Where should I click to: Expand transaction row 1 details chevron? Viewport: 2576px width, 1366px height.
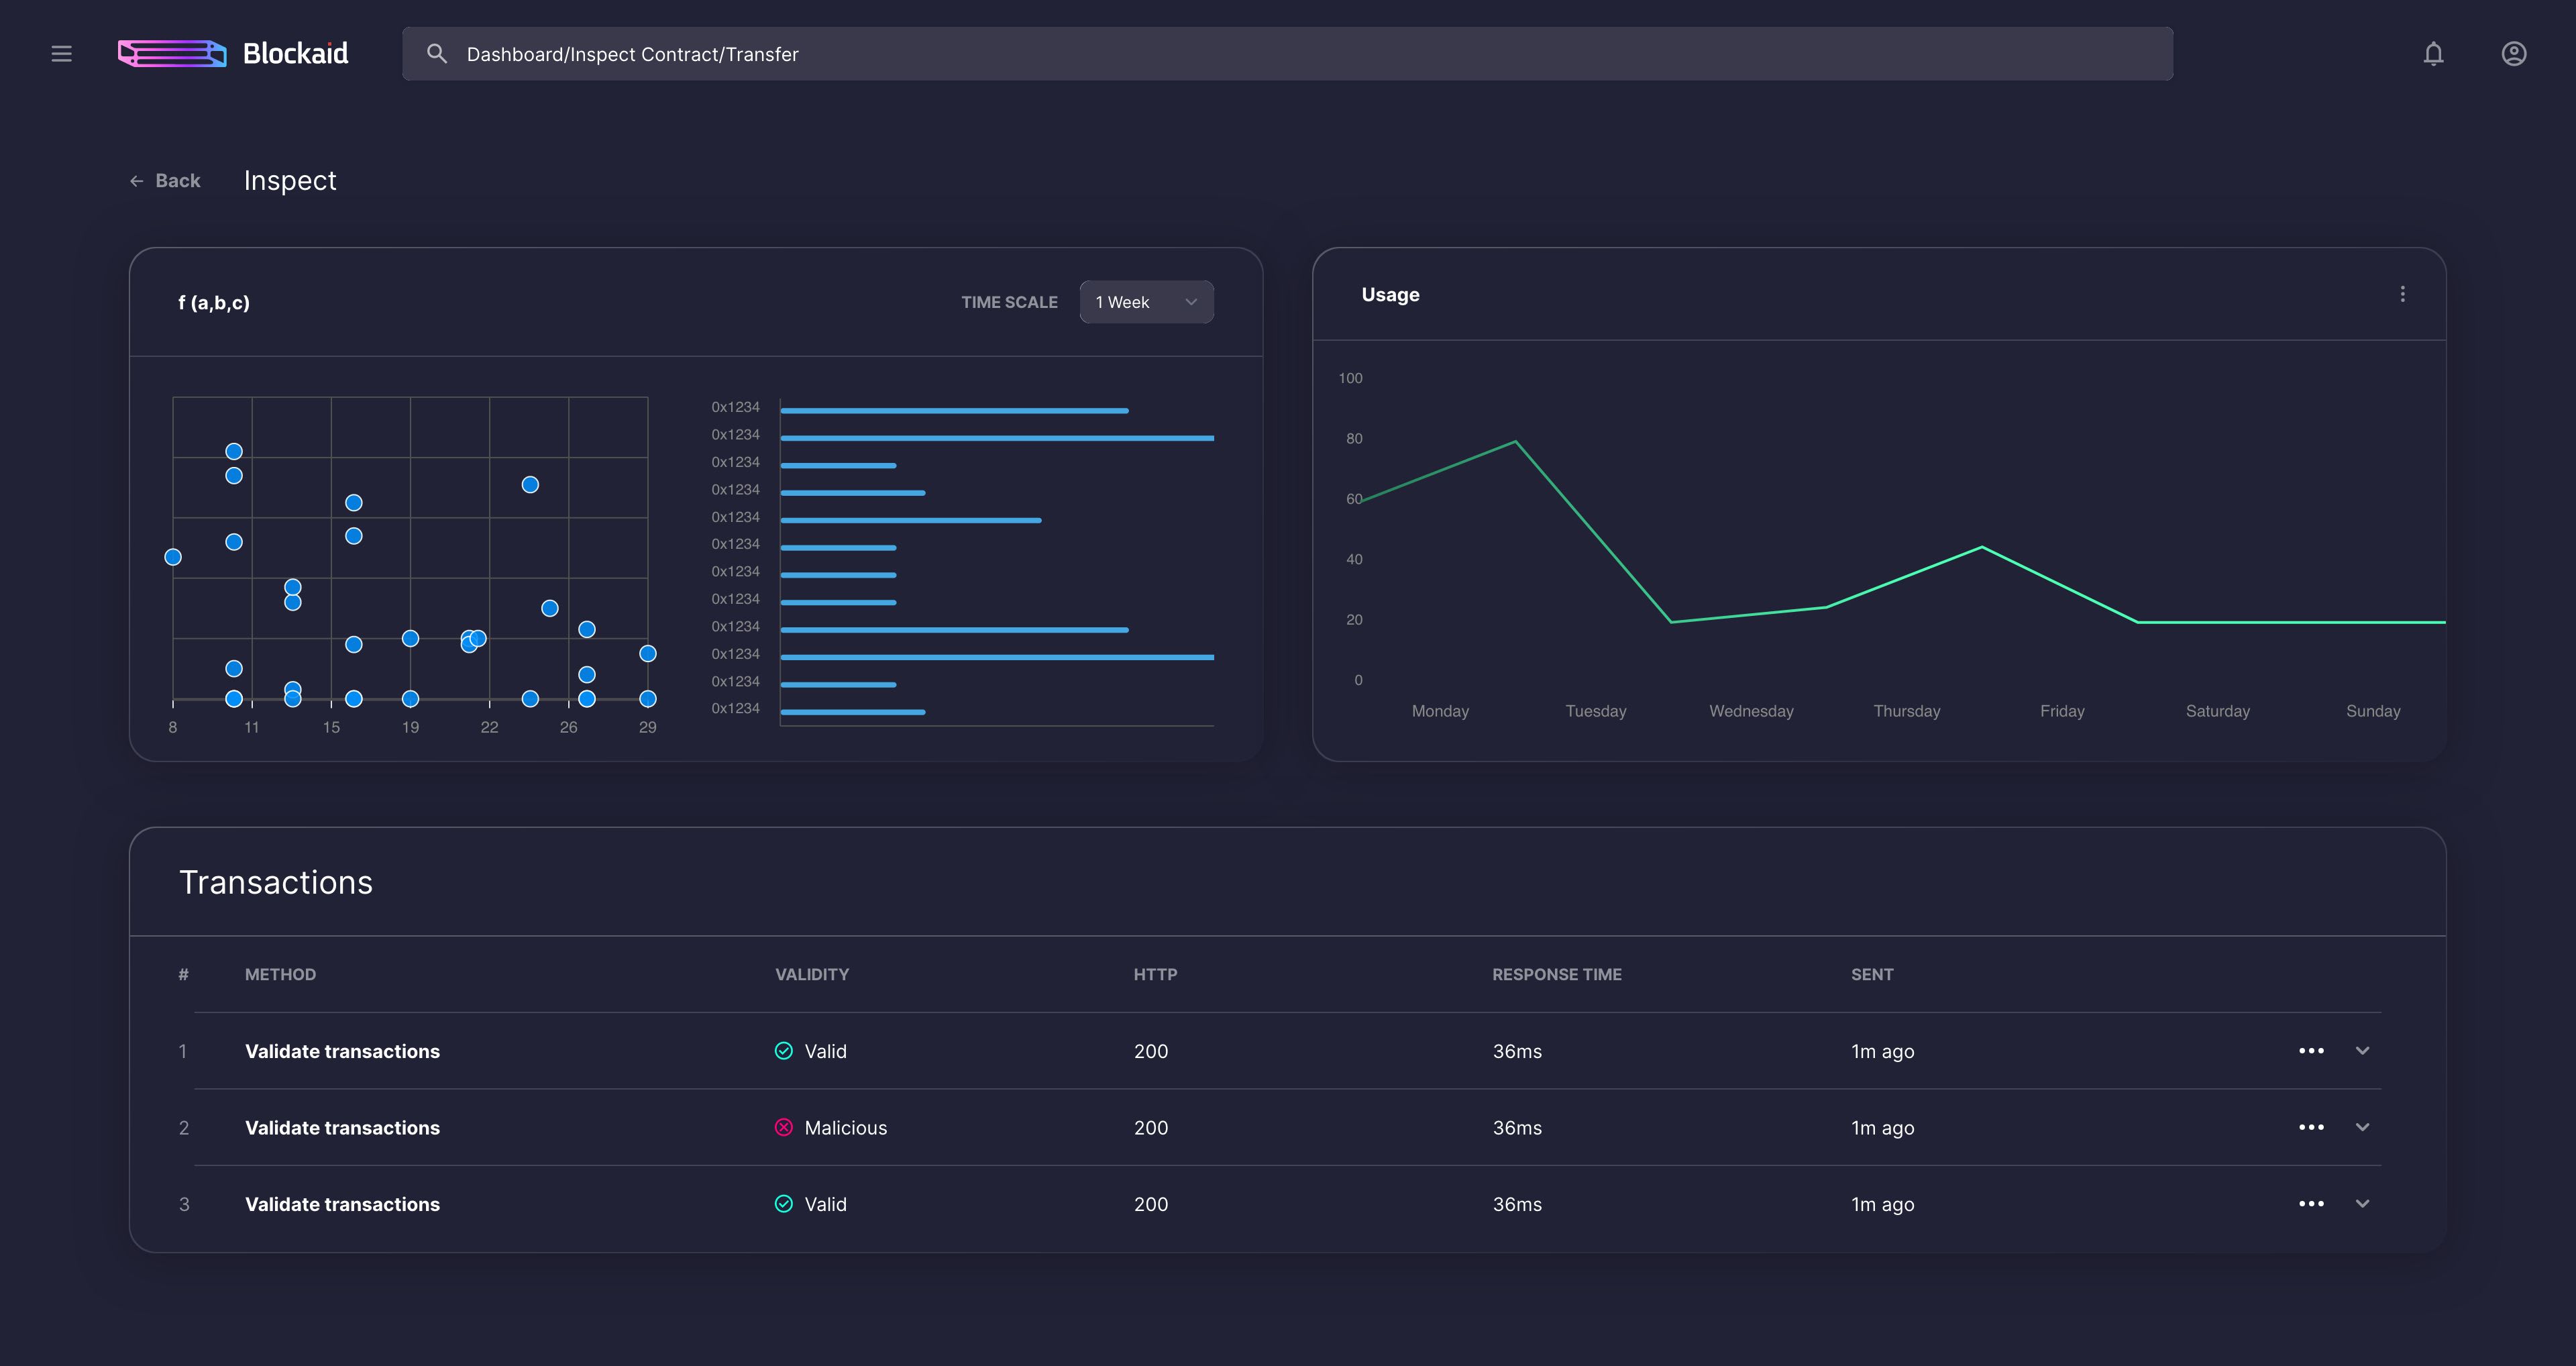click(2362, 1051)
